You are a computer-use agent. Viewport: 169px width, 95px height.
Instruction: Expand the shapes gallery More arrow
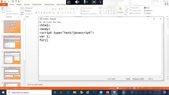coord(116,13)
